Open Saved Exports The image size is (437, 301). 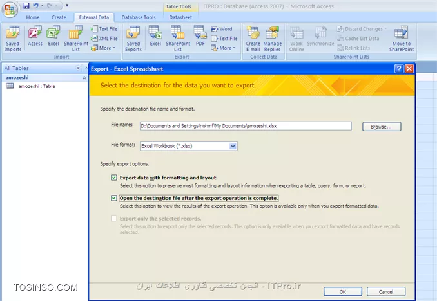[x=133, y=39]
